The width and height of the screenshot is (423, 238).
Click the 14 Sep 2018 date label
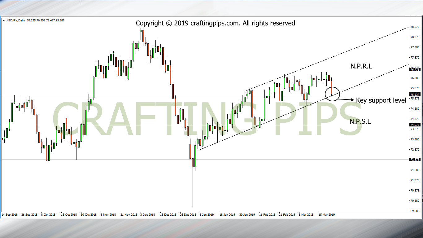click(10, 214)
